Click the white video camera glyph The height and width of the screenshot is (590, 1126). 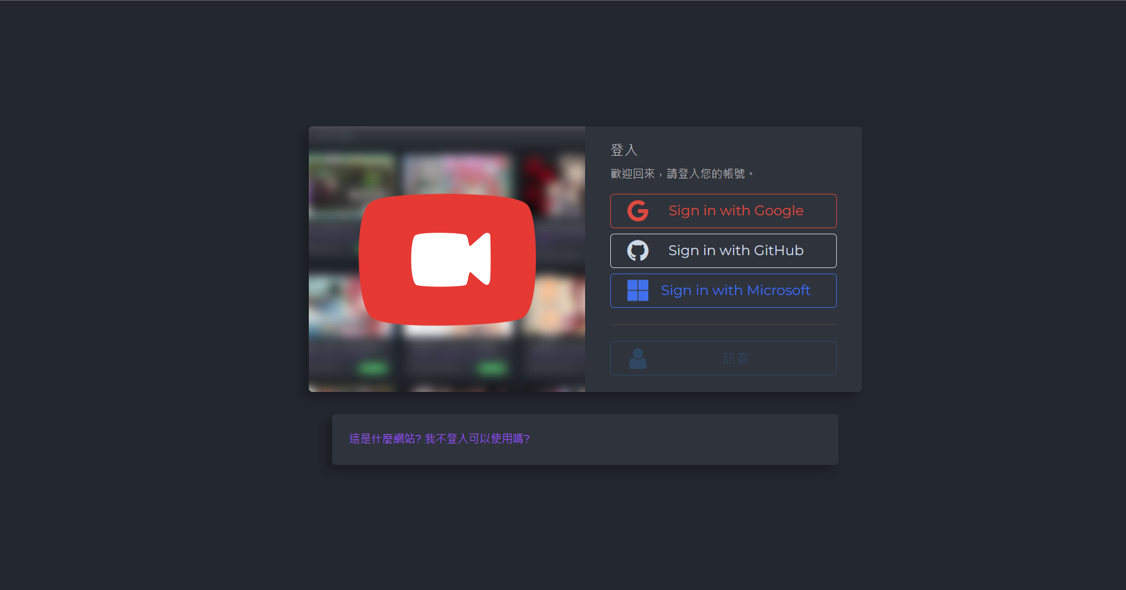coord(451,259)
